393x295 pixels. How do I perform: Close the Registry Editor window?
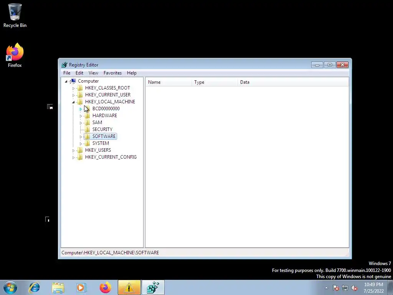point(342,65)
